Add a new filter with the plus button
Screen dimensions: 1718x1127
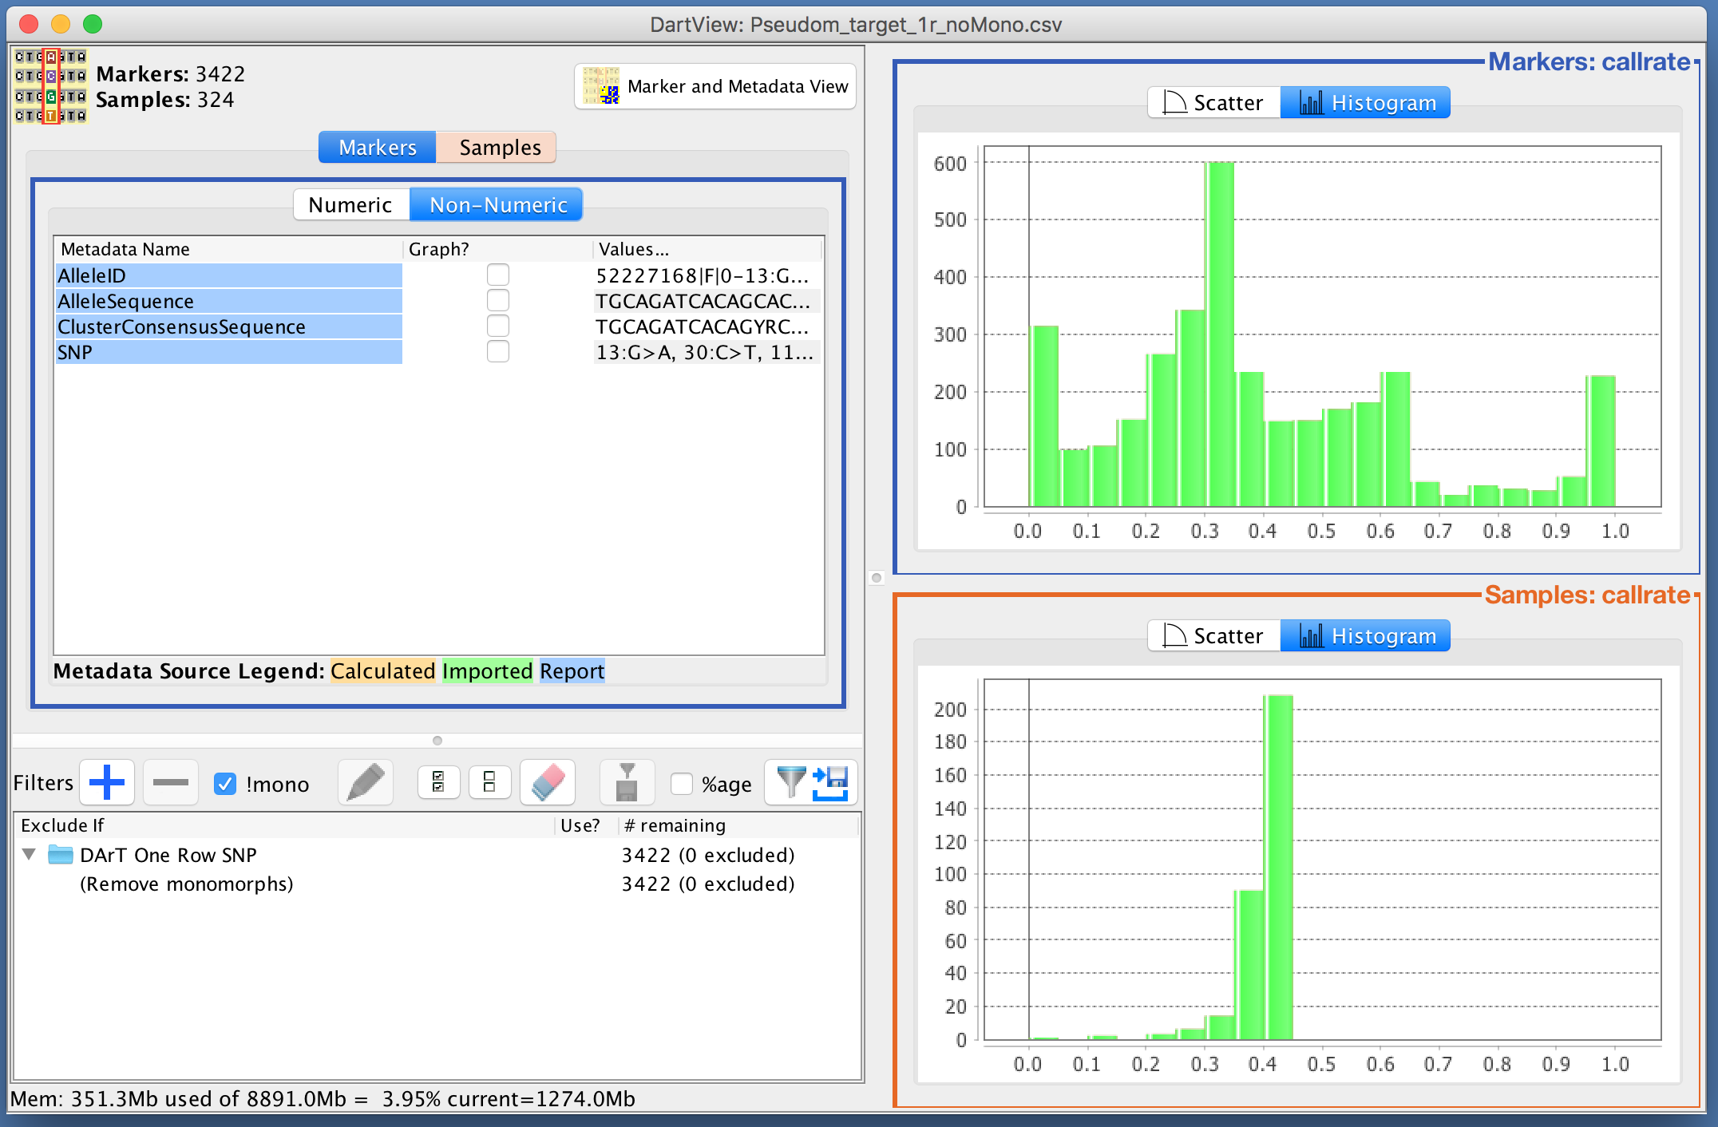click(106, 783)
